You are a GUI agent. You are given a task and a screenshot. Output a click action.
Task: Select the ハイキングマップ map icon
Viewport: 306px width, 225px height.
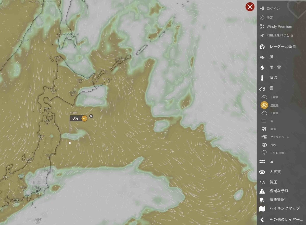pyautogui.click(x=262, y=209)
